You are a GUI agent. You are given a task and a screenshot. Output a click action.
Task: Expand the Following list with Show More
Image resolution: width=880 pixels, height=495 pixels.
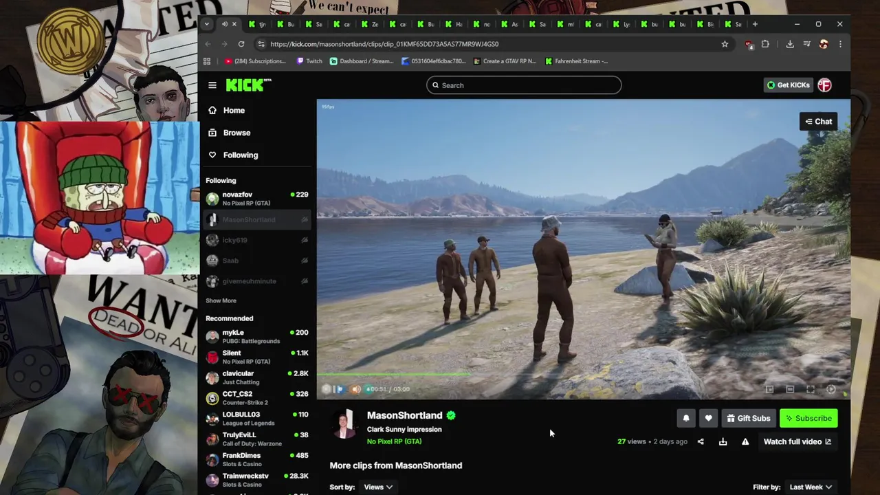point(221,300)
